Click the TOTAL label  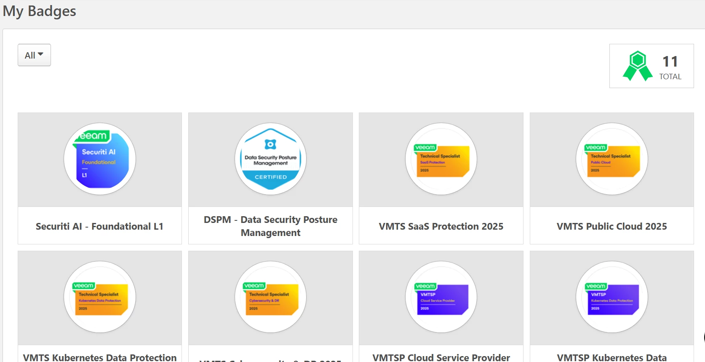click(x=670, y=77)
